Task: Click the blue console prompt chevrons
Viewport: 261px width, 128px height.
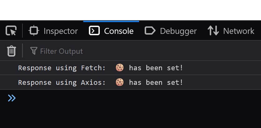Action: click(x=12, y=98)
